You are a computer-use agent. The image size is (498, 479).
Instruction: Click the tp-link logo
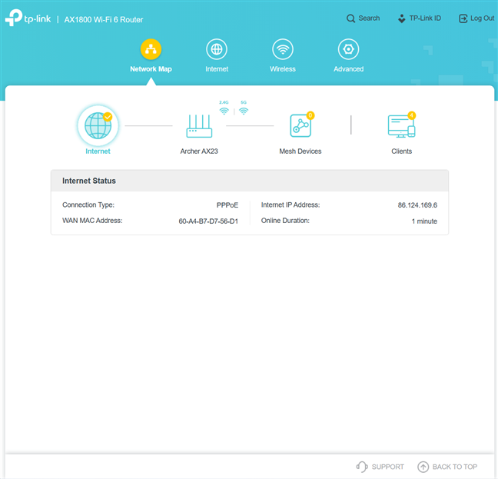click(28, 18)
